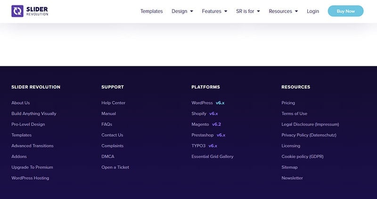377x199 pixels.
Task: Select Upgrade To Premium link
Action: pyautogui.click(x=32, y=167)
